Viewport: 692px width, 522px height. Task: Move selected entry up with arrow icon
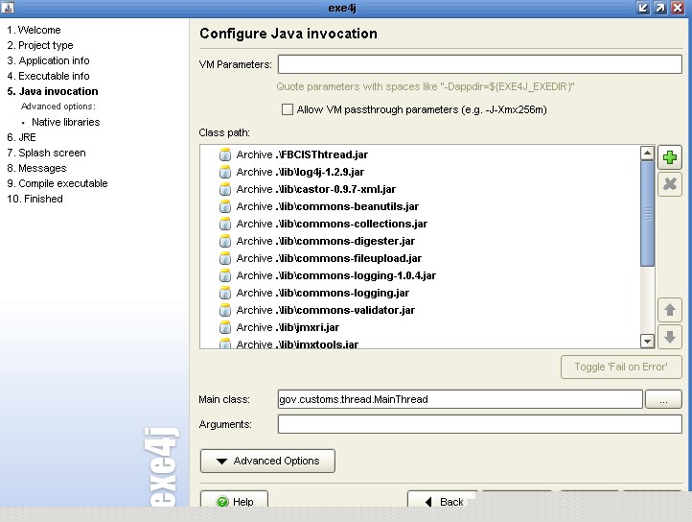[x=670, y=310]
